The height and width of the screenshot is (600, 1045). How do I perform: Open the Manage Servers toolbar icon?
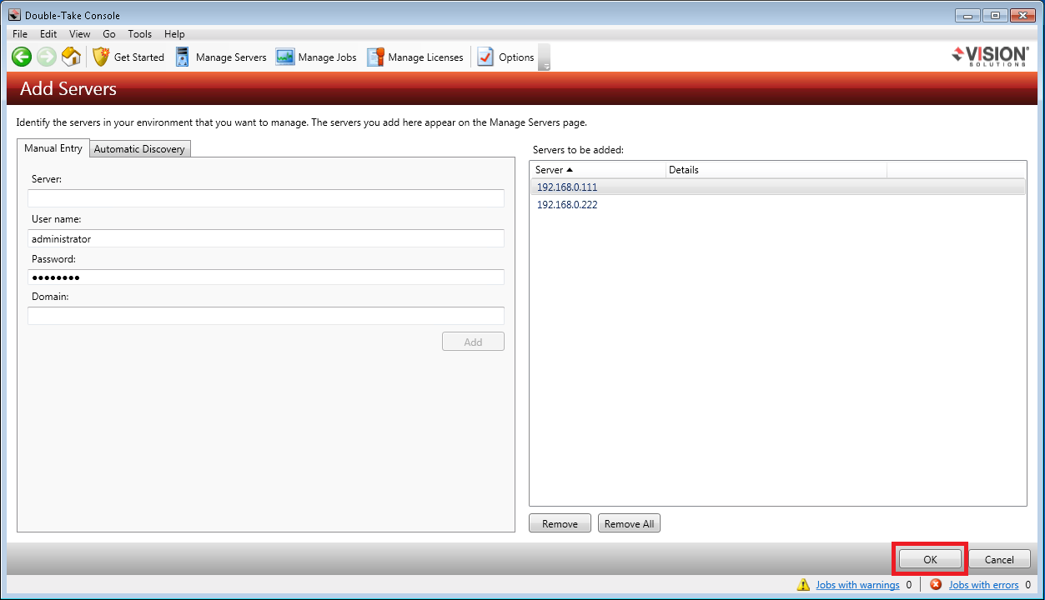(183, 57)
